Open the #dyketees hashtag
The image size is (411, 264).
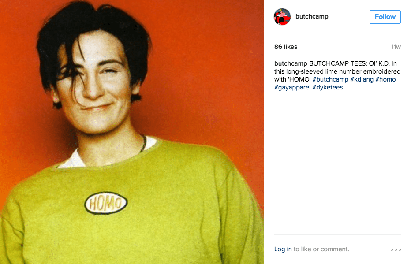(327, 87)
